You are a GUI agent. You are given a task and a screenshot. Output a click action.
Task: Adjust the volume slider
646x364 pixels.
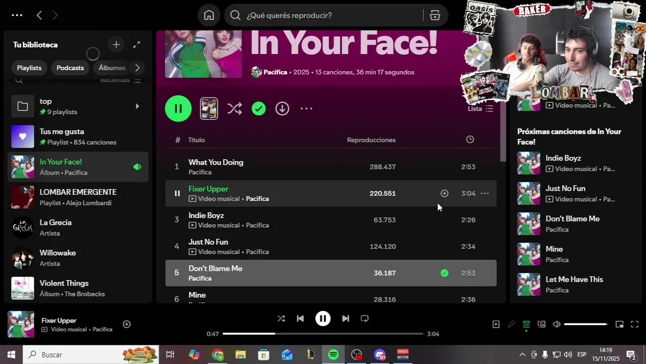[585, 324]
